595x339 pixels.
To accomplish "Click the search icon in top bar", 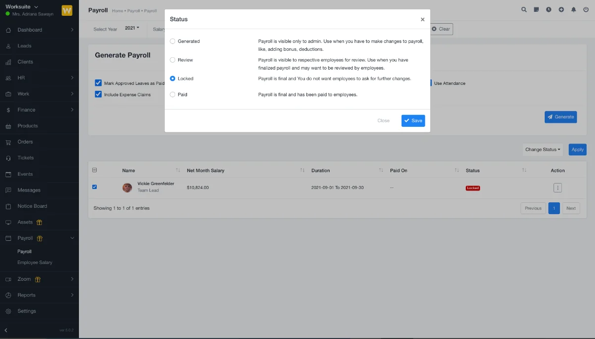I will click(x=524, y=9).
